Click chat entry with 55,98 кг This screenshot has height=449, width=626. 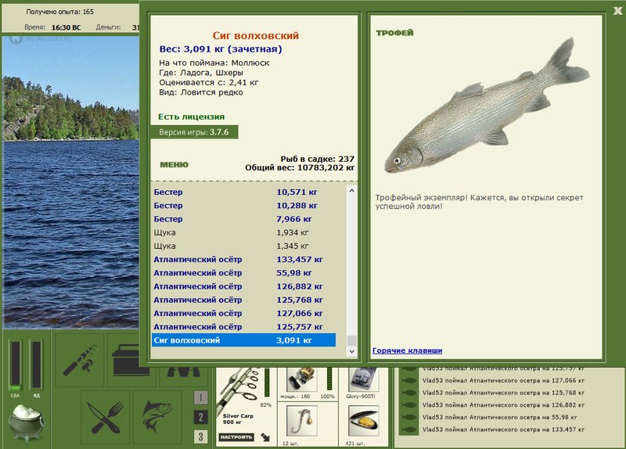pyautogui.click(x=499, y=418)
